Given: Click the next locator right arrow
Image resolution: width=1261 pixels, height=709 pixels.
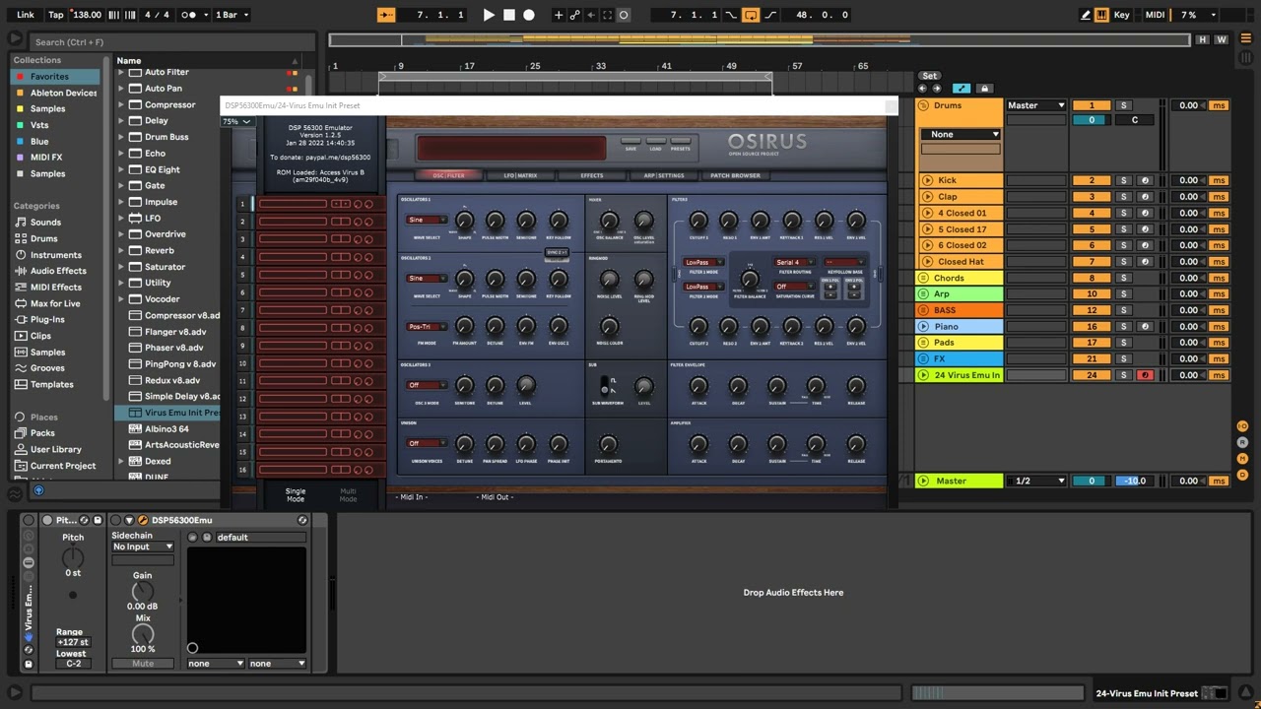Looking at the screenshot, I should tap(936, 89).
